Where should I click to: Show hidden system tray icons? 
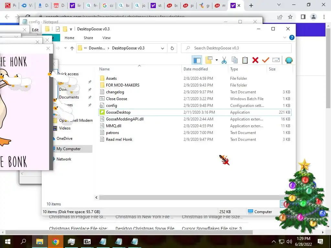coord(273,242)
